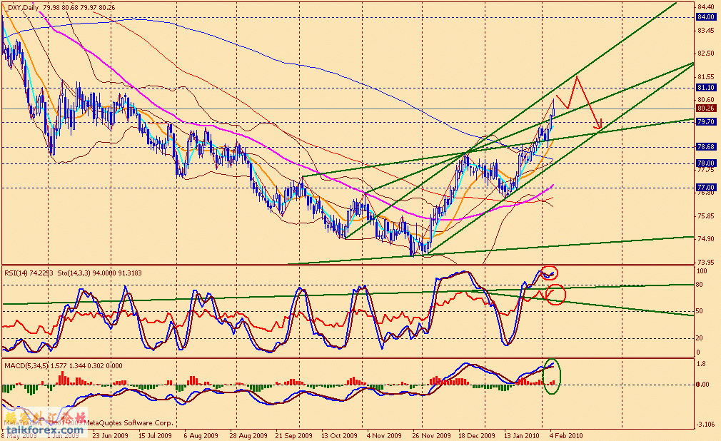Click the 28 Aug 2009 date label
Image resolution: width=721 pixels, height=441 pixels.
pyautogui.click(x=248, y=435)
